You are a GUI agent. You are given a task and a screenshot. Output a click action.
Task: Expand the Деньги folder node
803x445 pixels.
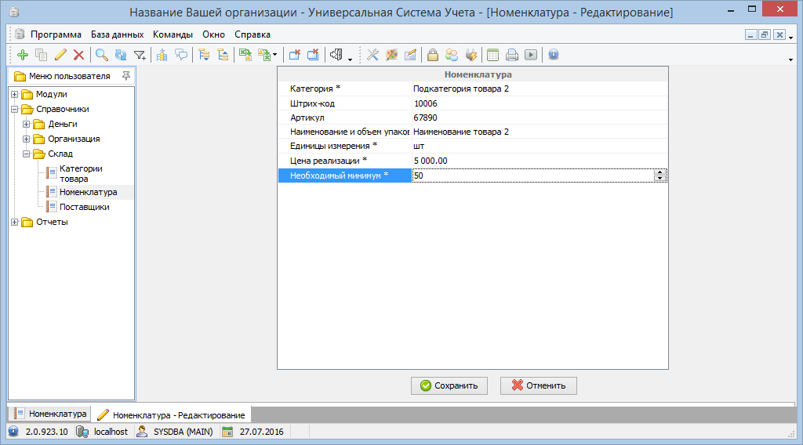coord(27,124)
